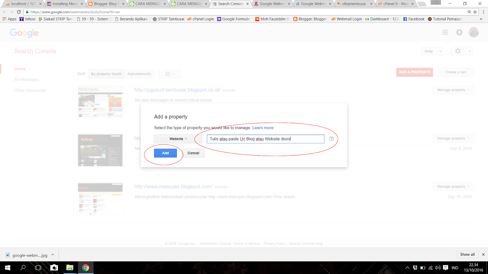This screenshot has height=274, width=488.
Task: Open the Apps bookmark shortcut
Action: click(9, 19)
